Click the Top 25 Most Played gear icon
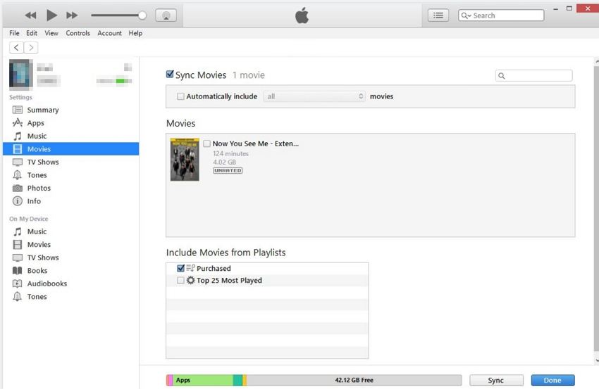The width and height of the screenshot is (599, 389). [x=190, y=280]
